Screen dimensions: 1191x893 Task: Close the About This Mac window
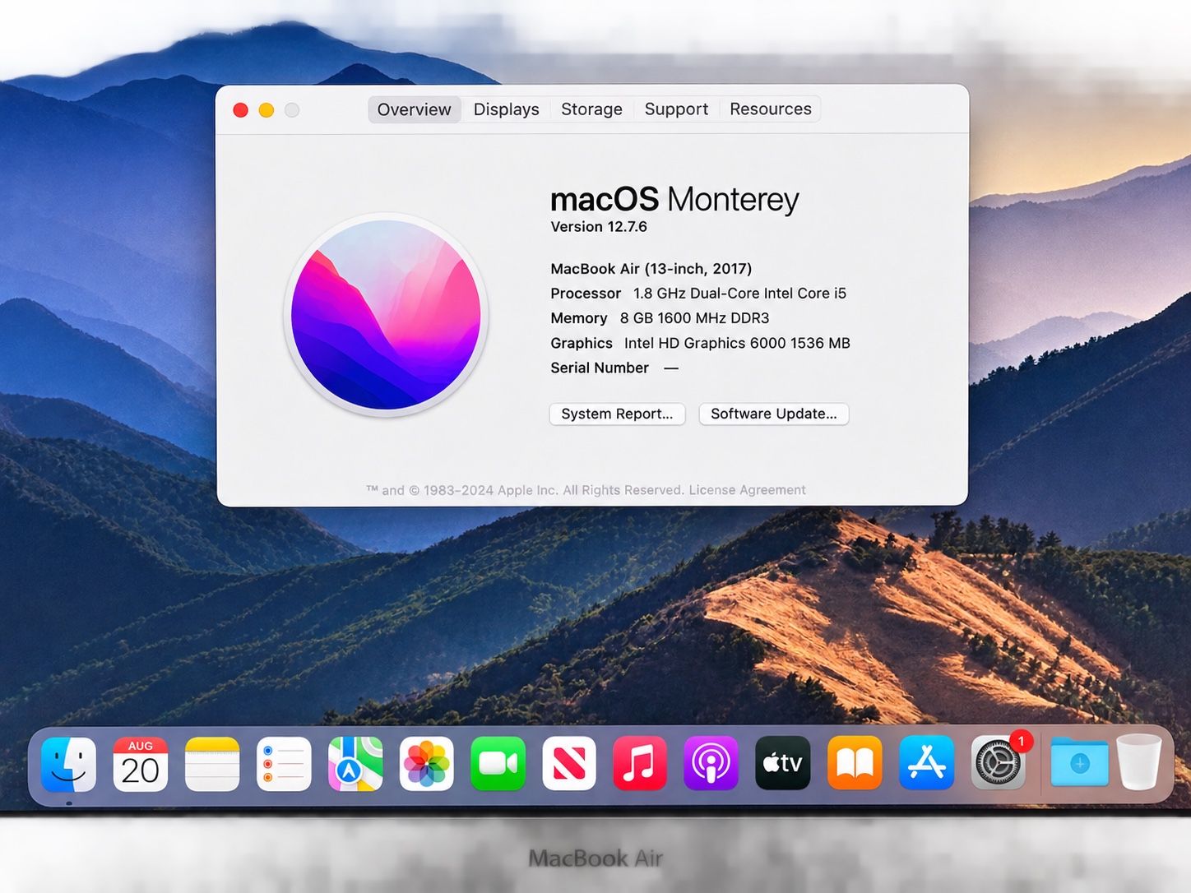[241, 110]
